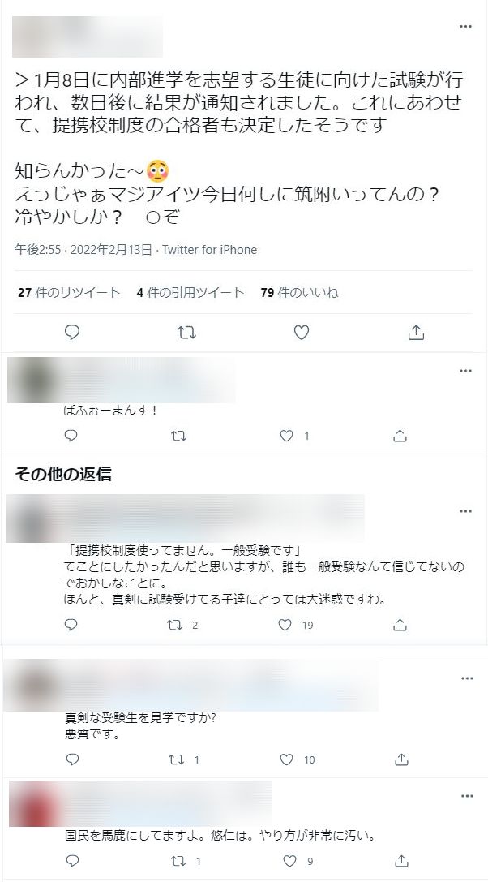This screenshot has height=882, width=488.
Task: Reply to the main tweet
Action: coord(72,333)
